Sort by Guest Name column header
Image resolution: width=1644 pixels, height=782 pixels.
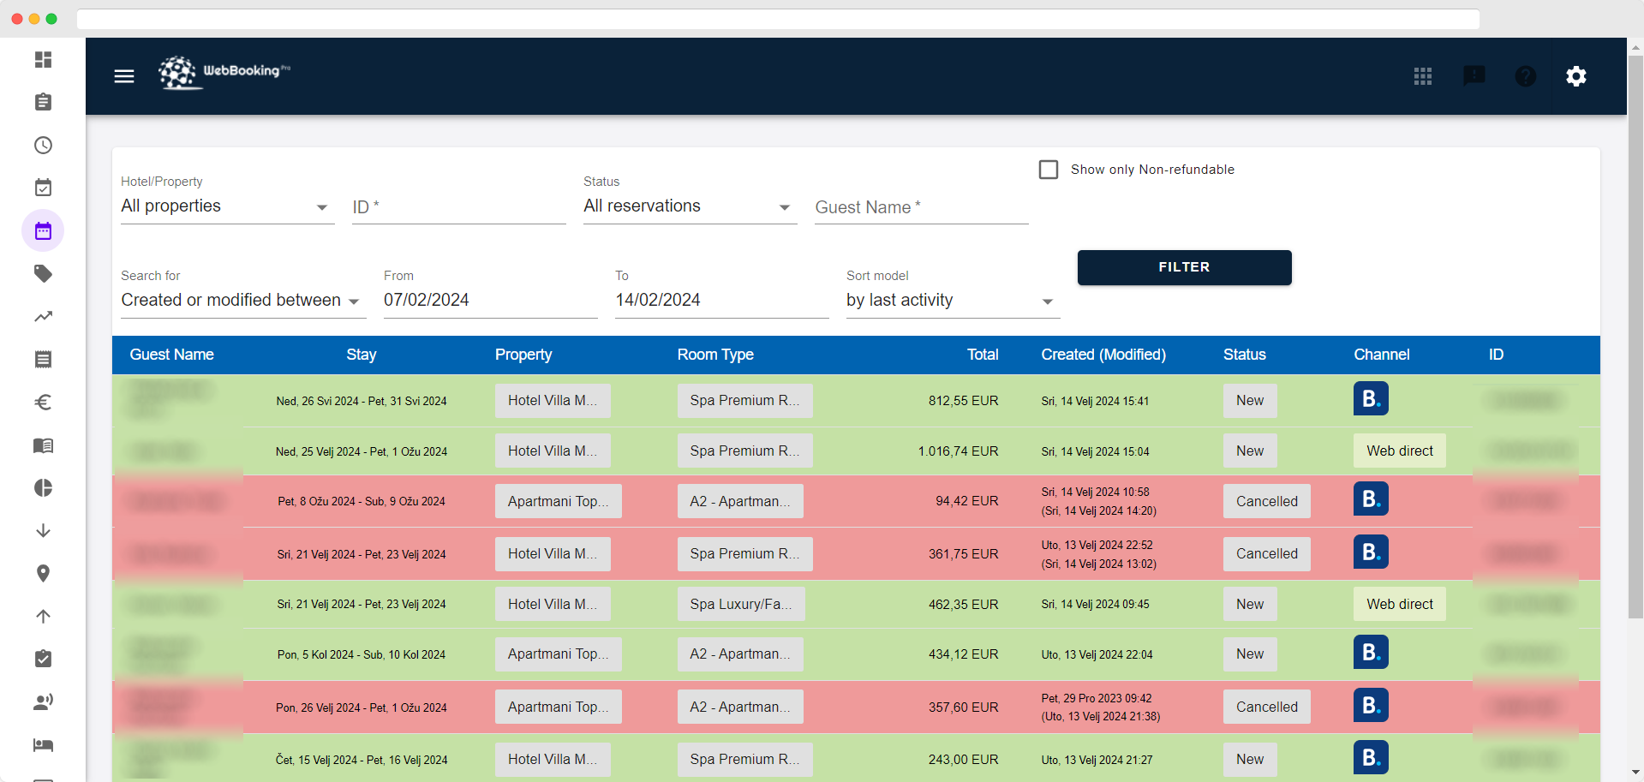pos(171,355)
